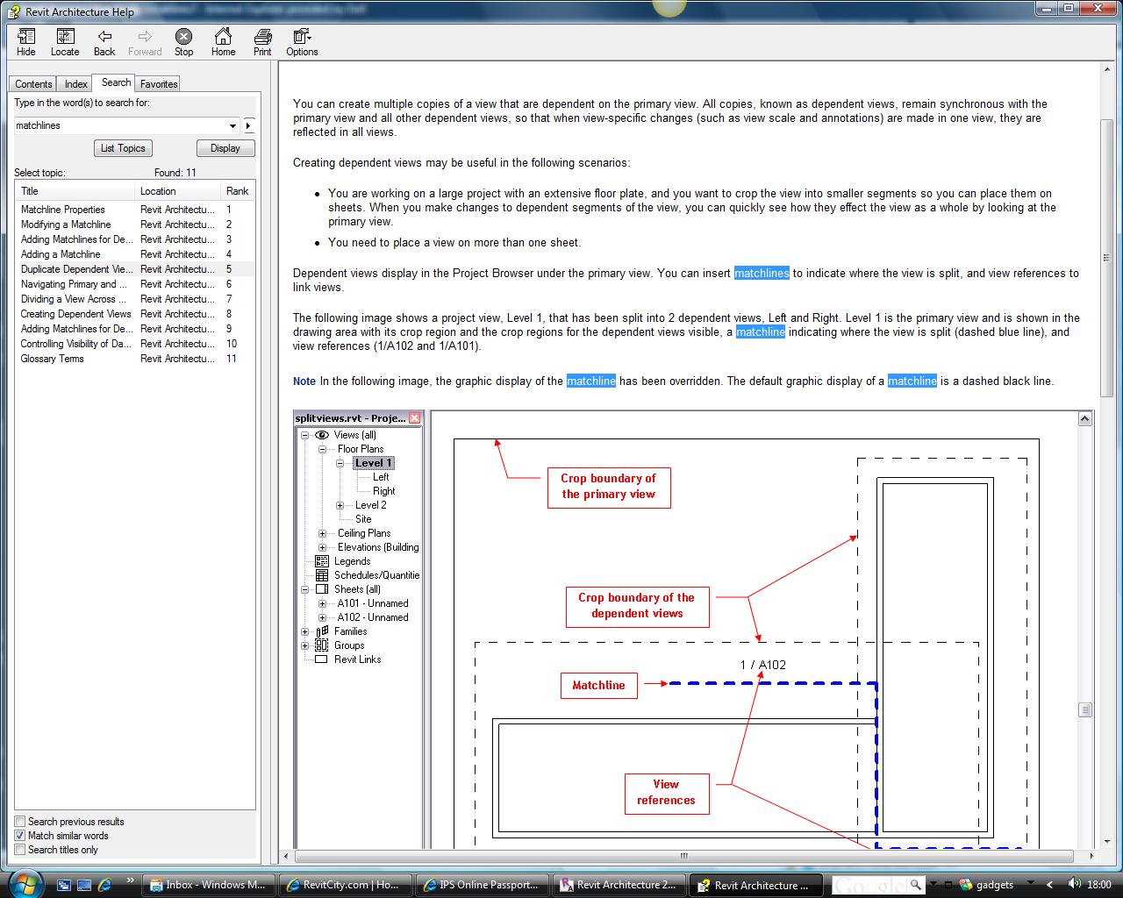Open the Options toolbar menu icon
Screen dimensions: 1123x898
pos(302,41)
